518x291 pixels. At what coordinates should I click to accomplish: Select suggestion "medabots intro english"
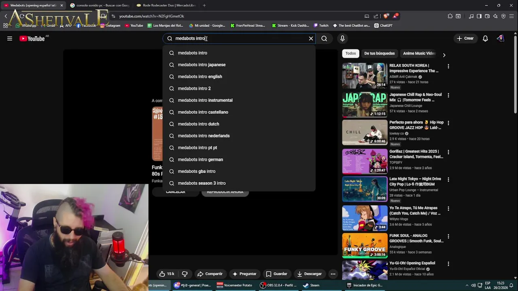pos(239,76)
